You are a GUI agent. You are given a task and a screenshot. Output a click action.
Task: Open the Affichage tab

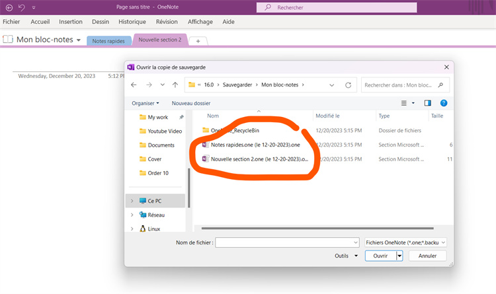coord(200,22)
